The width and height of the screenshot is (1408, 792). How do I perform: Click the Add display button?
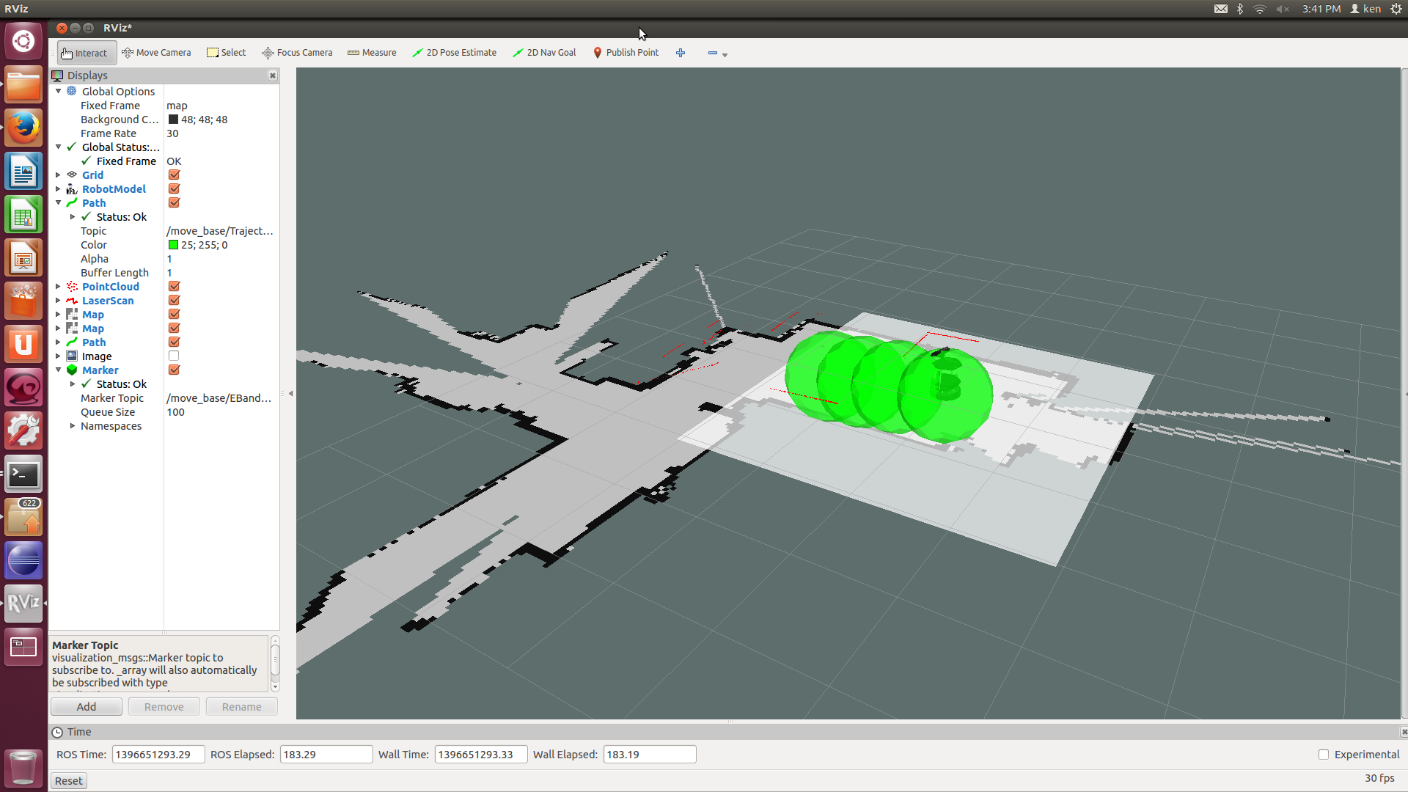tap(87, 706)
